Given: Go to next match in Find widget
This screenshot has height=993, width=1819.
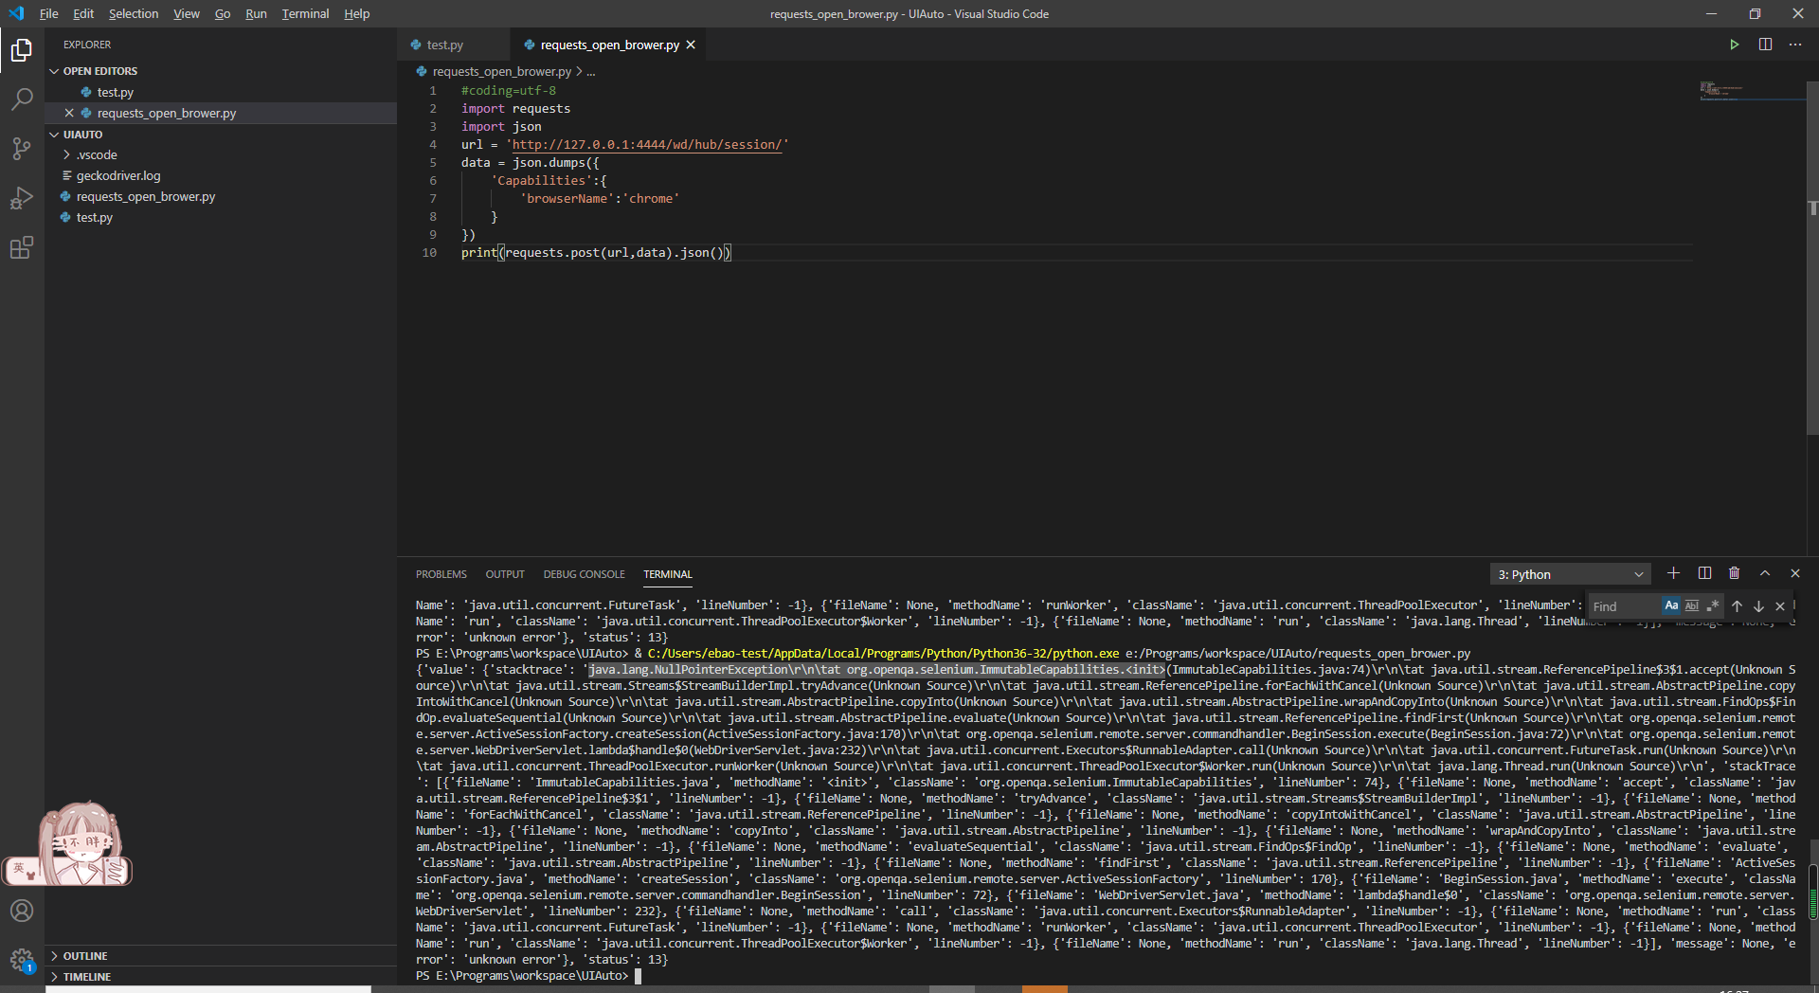Looking at the screenshot, I should [x=1758, y=606].
